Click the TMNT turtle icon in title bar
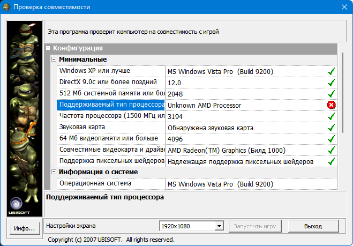 pos(6,7)
